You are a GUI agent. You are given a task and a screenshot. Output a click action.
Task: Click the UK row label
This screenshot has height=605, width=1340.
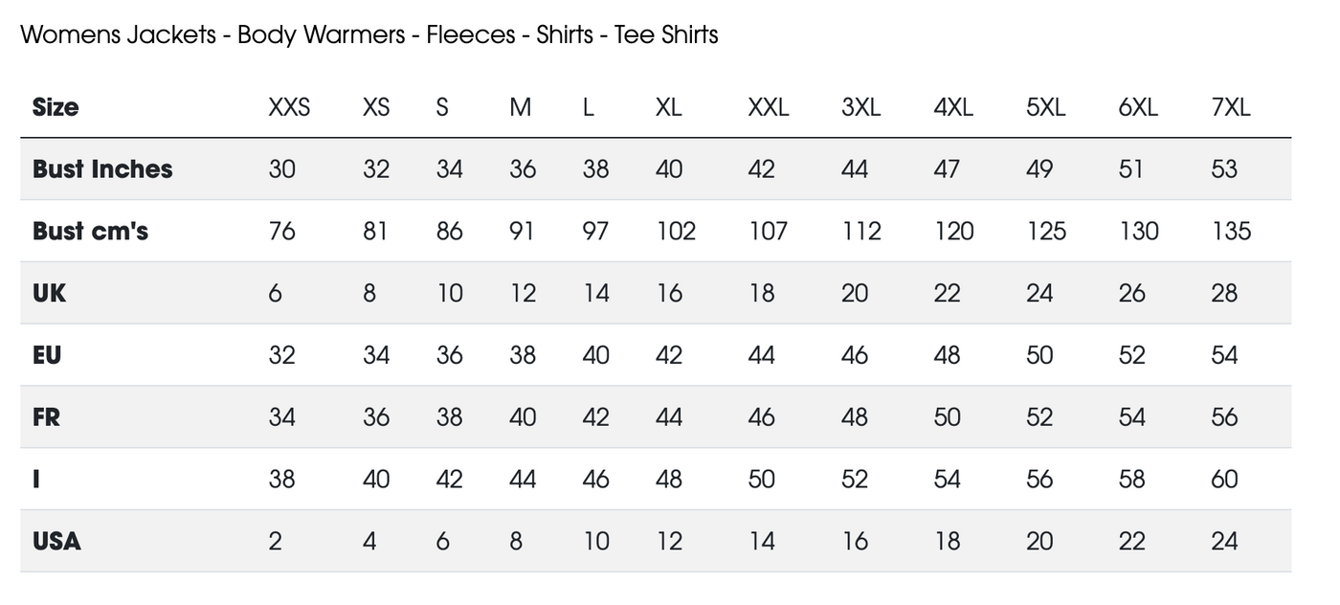[x=50, y=293]
